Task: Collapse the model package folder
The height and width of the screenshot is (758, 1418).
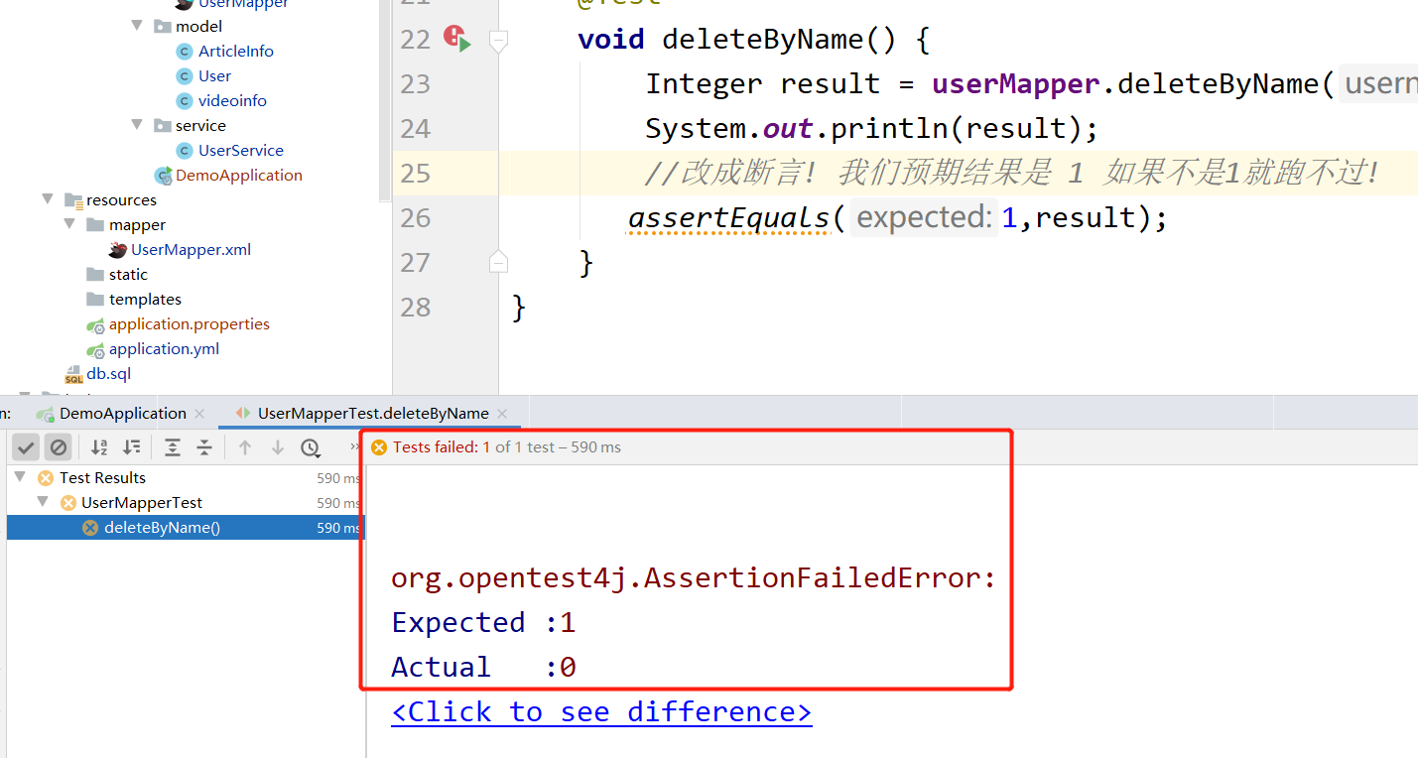Action: (137, 26)
